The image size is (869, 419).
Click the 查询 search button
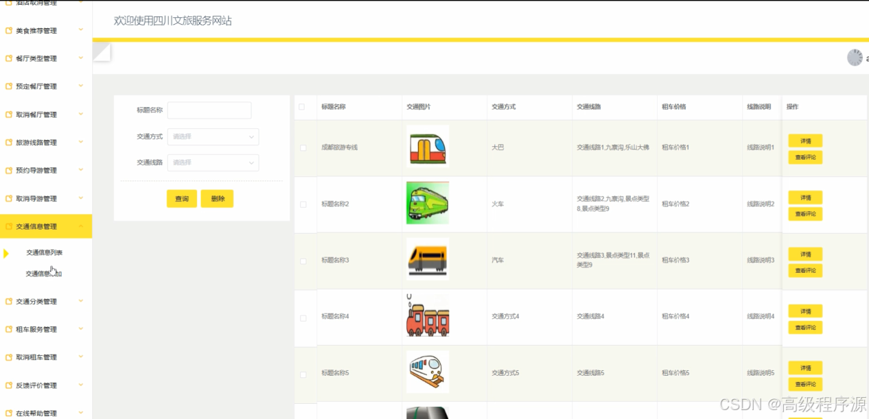(182, 199)
